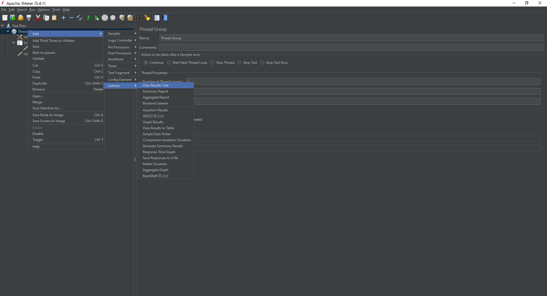Open the Function Helper notebook icon
Image resolution: width=547 pixels, height=296 pixels.
(157, 18)
